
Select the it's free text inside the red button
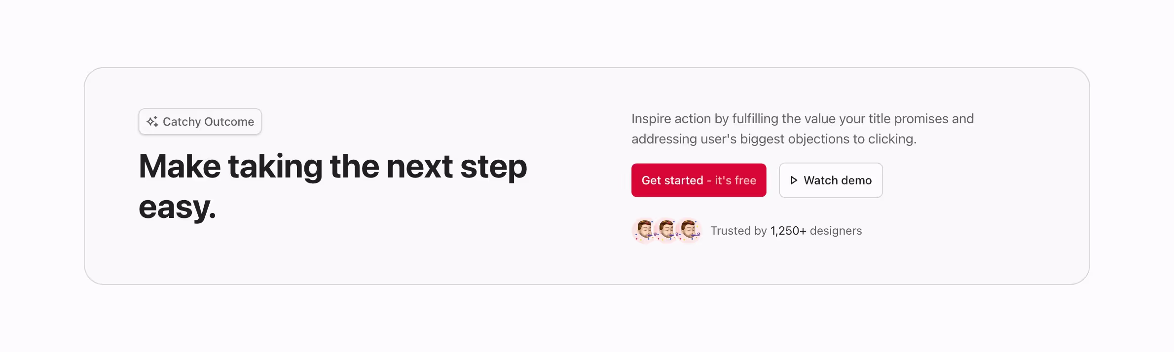point(735,180)
